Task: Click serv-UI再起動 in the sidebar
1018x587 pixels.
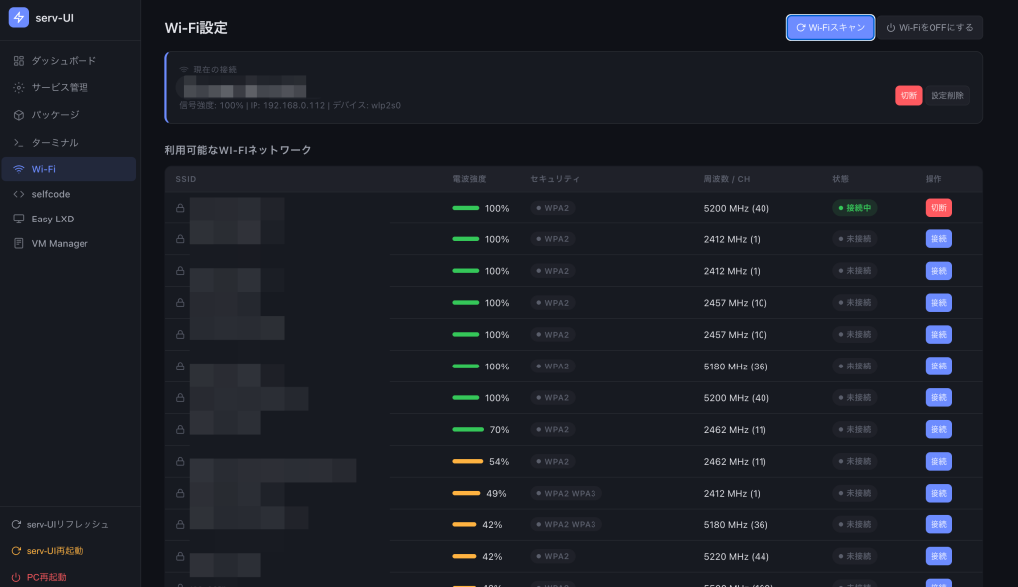Action: tap(55, 551)
